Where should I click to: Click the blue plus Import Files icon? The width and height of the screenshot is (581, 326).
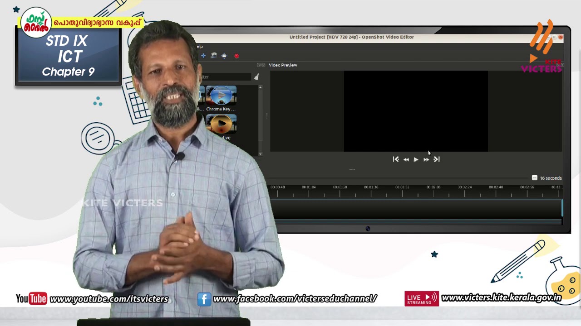(203, 56)
